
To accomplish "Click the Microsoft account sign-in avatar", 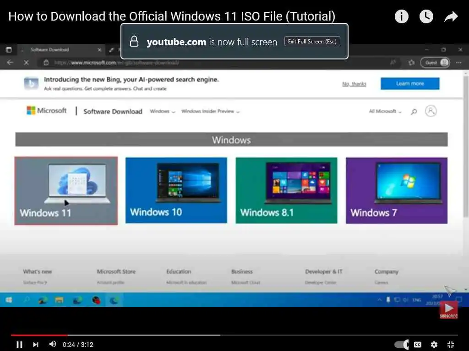I will 431,111.
